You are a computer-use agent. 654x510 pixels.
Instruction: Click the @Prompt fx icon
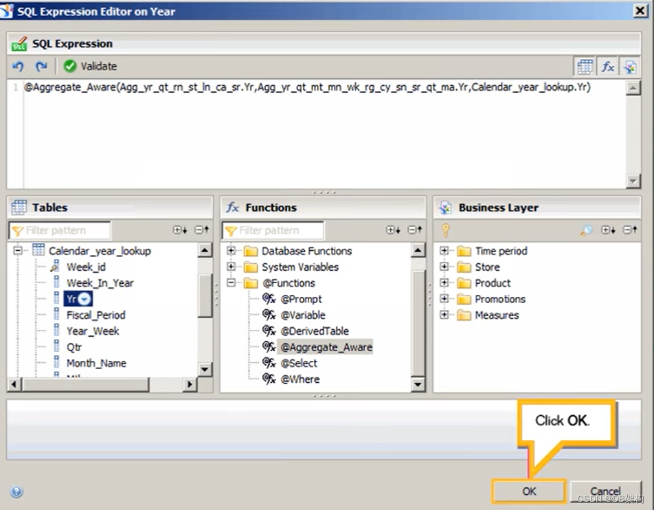[x=269, y=299]
